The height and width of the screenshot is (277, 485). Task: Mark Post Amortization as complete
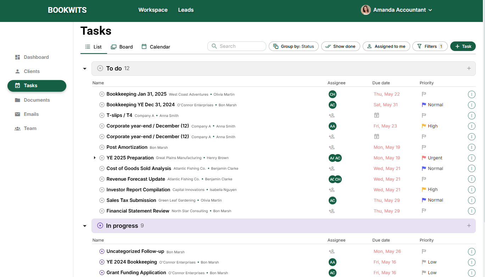[x=102, y=147]
